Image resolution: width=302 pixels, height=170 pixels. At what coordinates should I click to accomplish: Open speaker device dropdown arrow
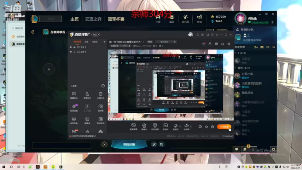pos(191,126)
